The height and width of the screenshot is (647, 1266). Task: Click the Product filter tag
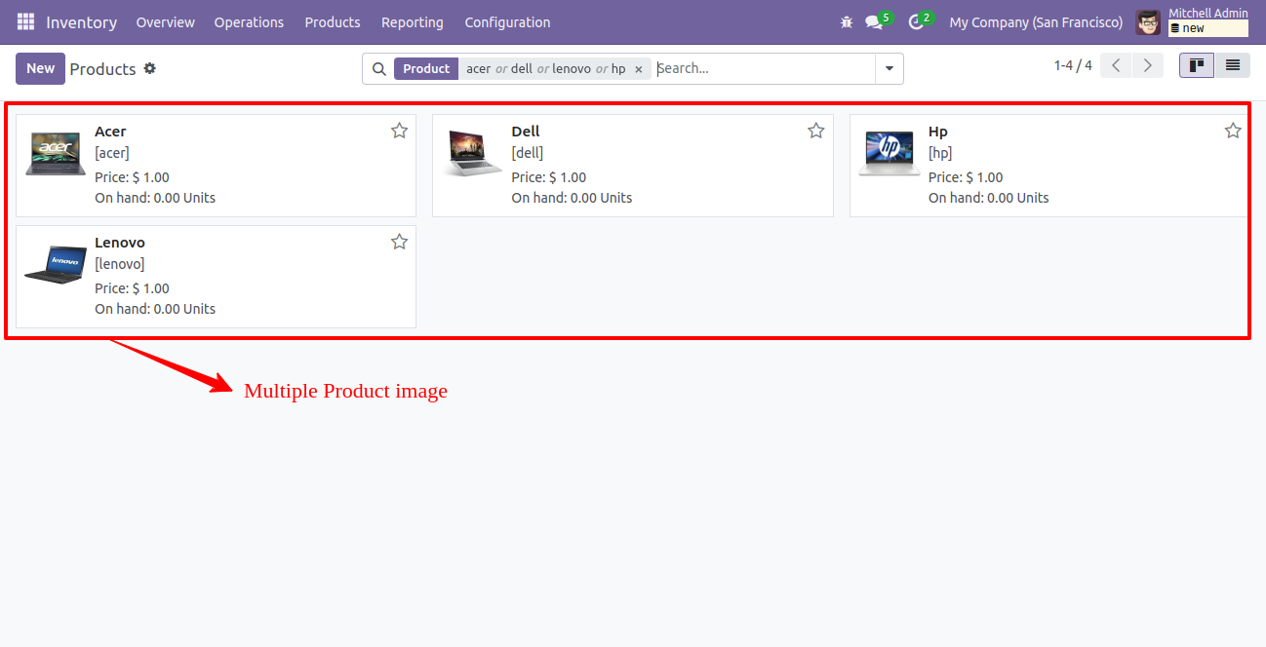tap(426, 68)
